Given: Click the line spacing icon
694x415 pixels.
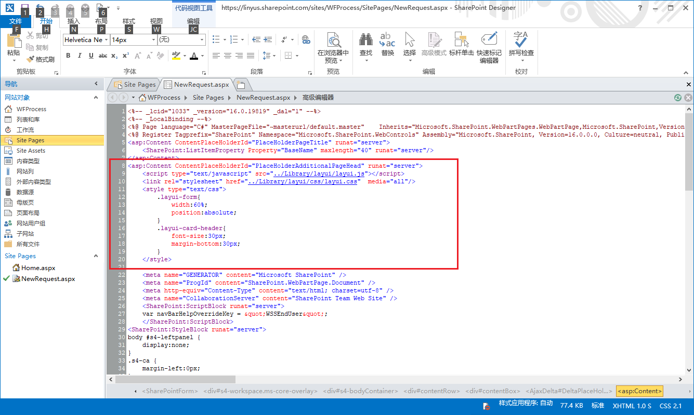Looking at the screenshot, I should 267,56.
